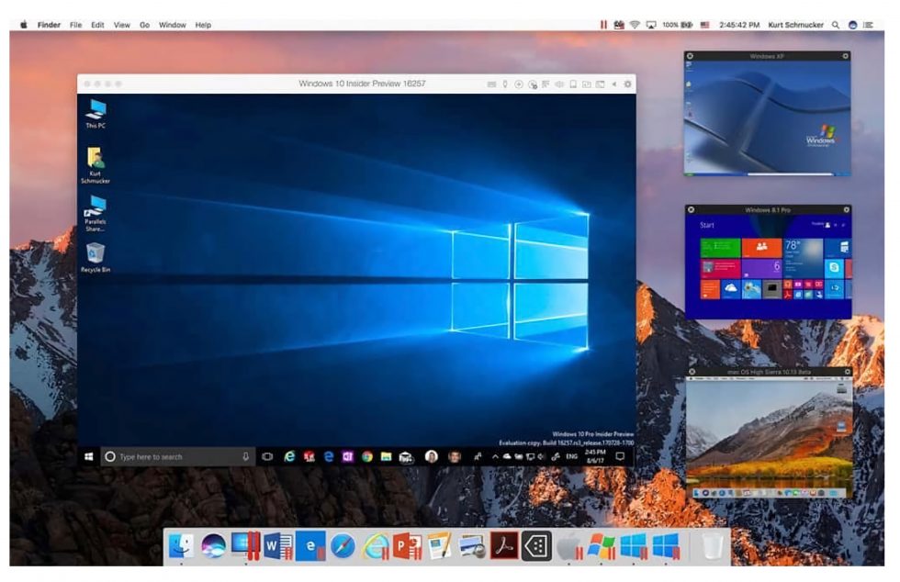Show hidden tray icons chevron

point(495,457)
